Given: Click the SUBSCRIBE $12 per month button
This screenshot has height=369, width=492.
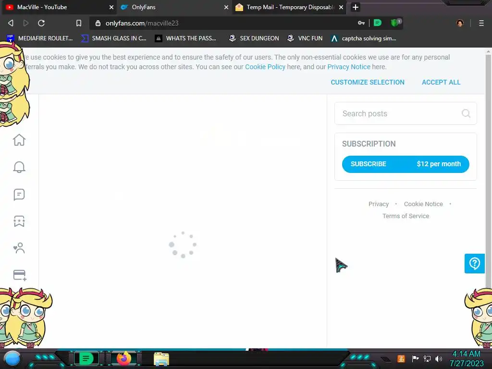Looking at the screenshot, I should click(x=406, y=164).
